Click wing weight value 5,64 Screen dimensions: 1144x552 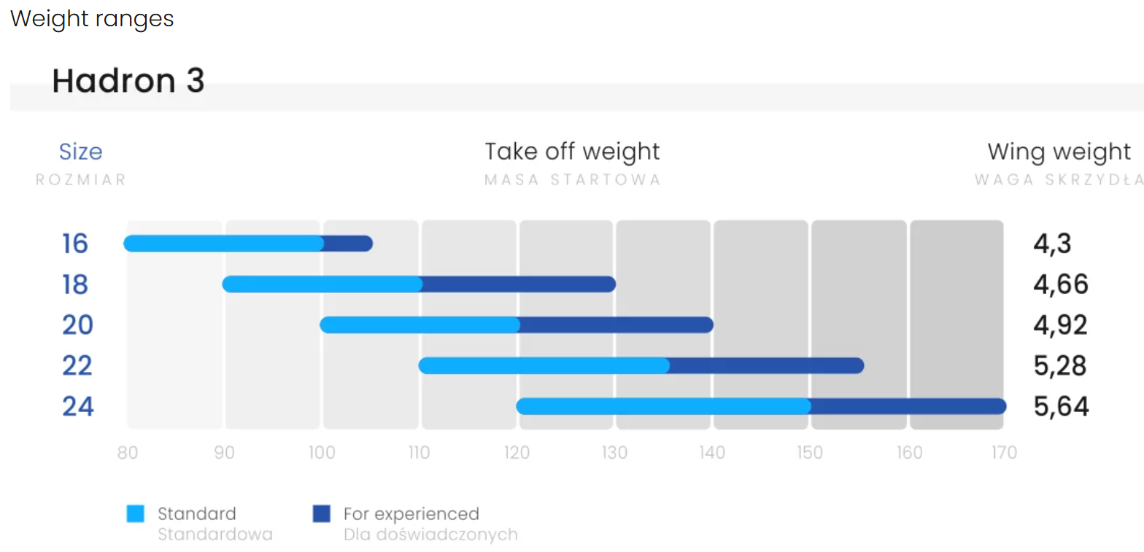coord(1061,406)
